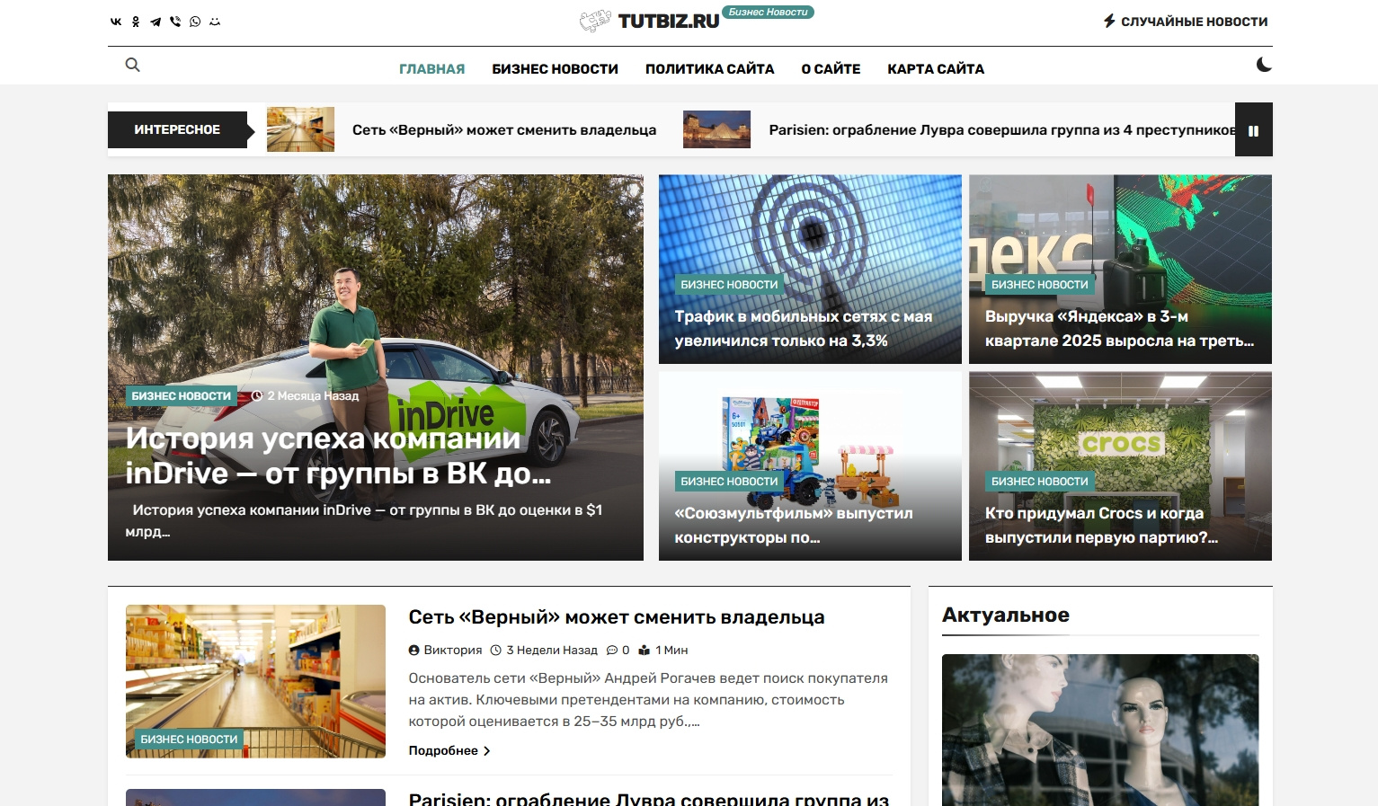Open the inDrive success story headline

tap(338, 456)
